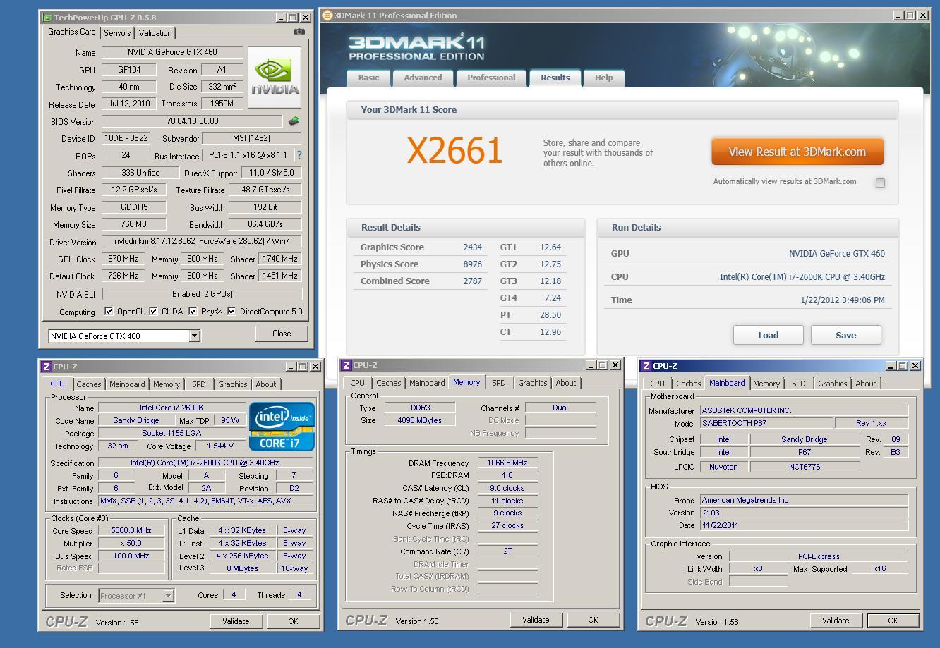Click the BIOS Version field 70.04.1B.00.00
This screenshot has width=940, height=648.
192,121
